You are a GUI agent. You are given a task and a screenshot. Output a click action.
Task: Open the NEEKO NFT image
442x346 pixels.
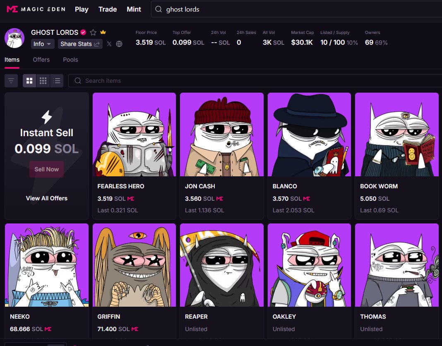47,265
